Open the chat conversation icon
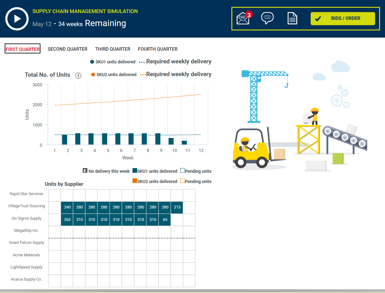Image resolution: width=385 pixels, height=293 pixels. click(x=267, y=18)
